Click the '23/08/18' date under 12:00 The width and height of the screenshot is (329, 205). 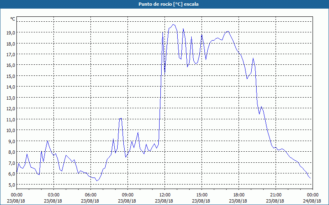pos(164,201)
